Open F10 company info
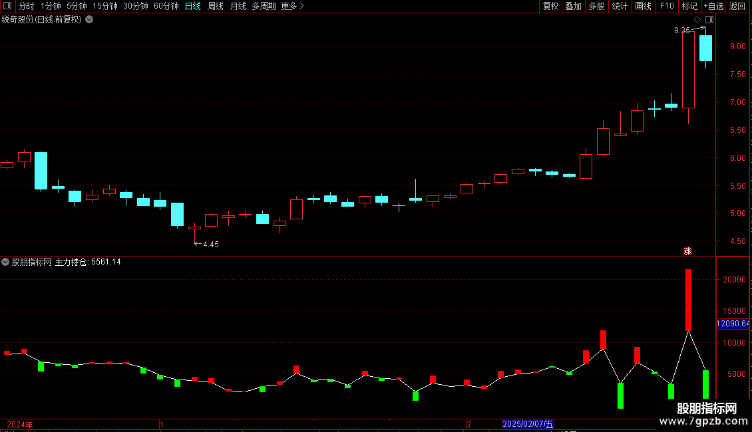Screen dimensions: 752x432 tap(667, 6)
